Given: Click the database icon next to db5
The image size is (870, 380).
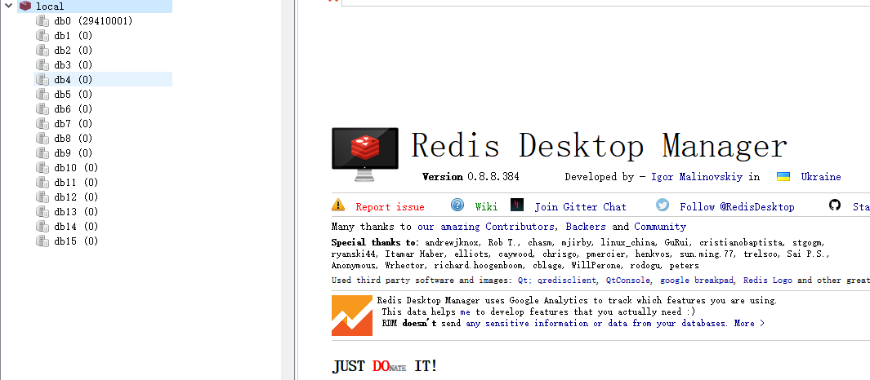Looking at the screenshot, I should point(42,94).
